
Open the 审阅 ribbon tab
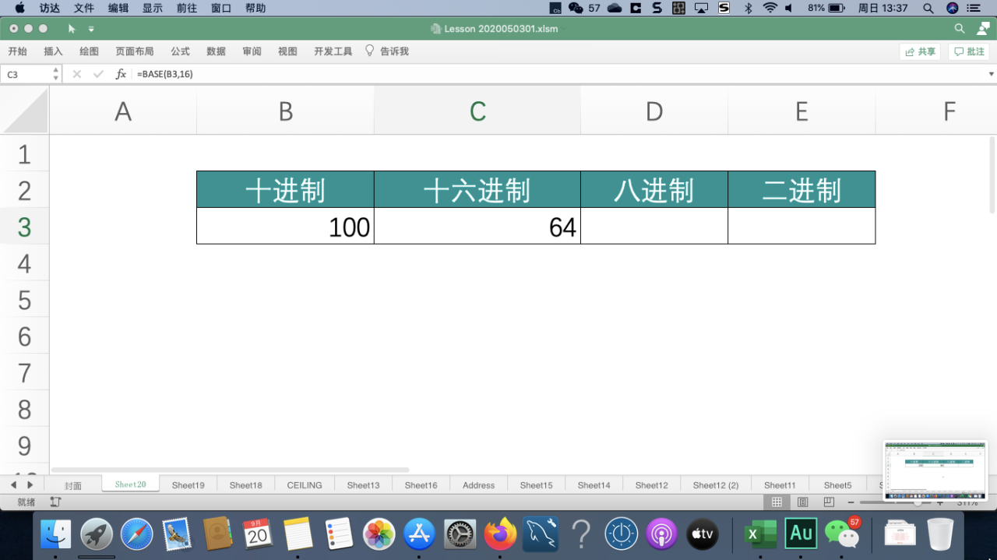252,51
